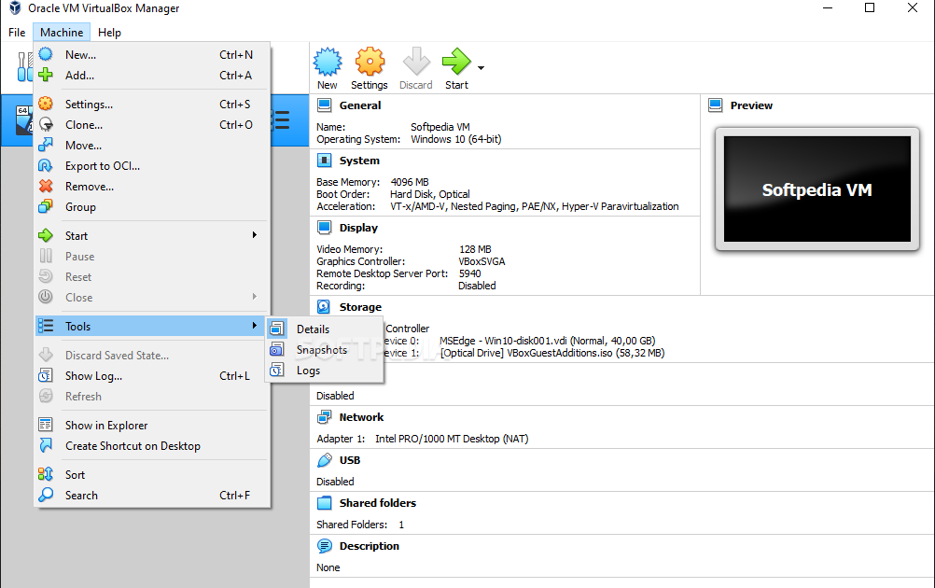Click the Shared folders header
Viewport: 935px width, 588px height.
point(378,503)
